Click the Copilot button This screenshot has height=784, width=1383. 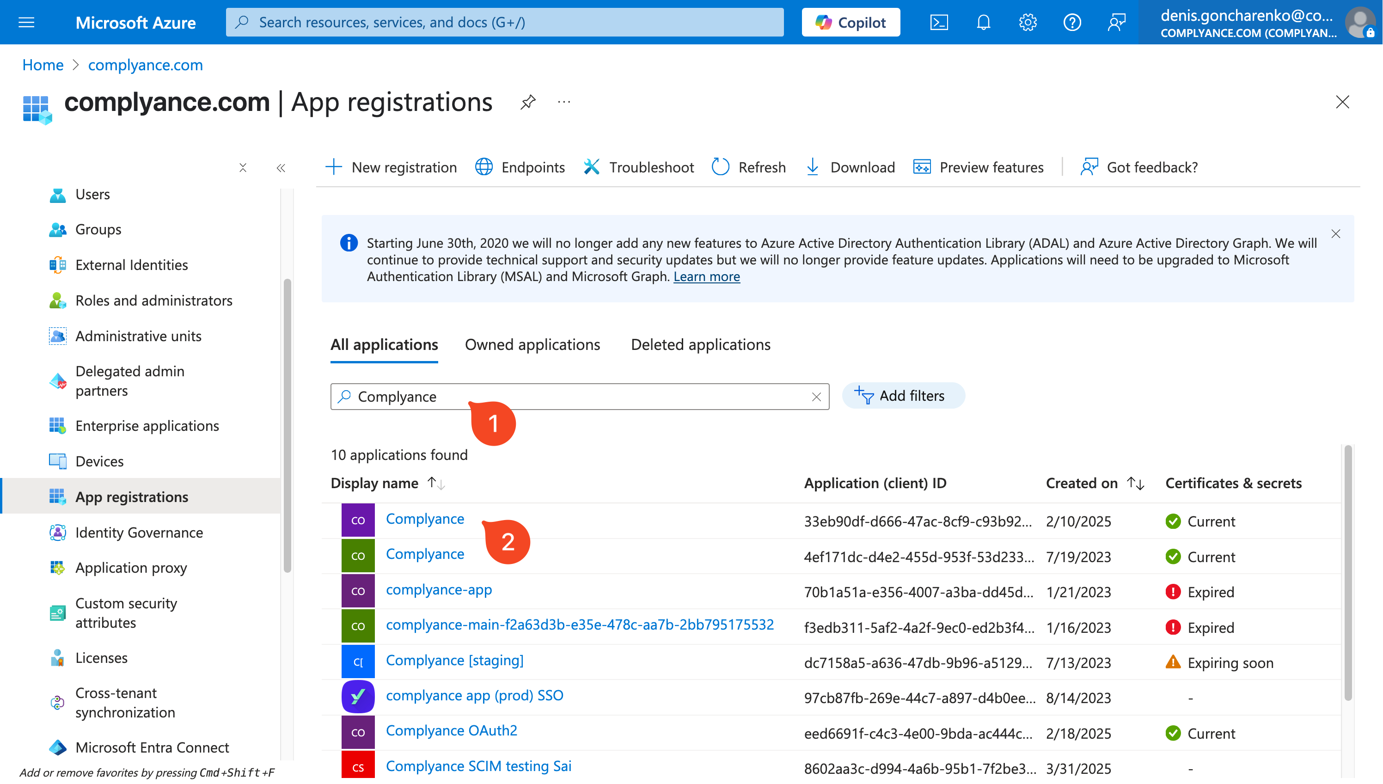pos(851,22)
